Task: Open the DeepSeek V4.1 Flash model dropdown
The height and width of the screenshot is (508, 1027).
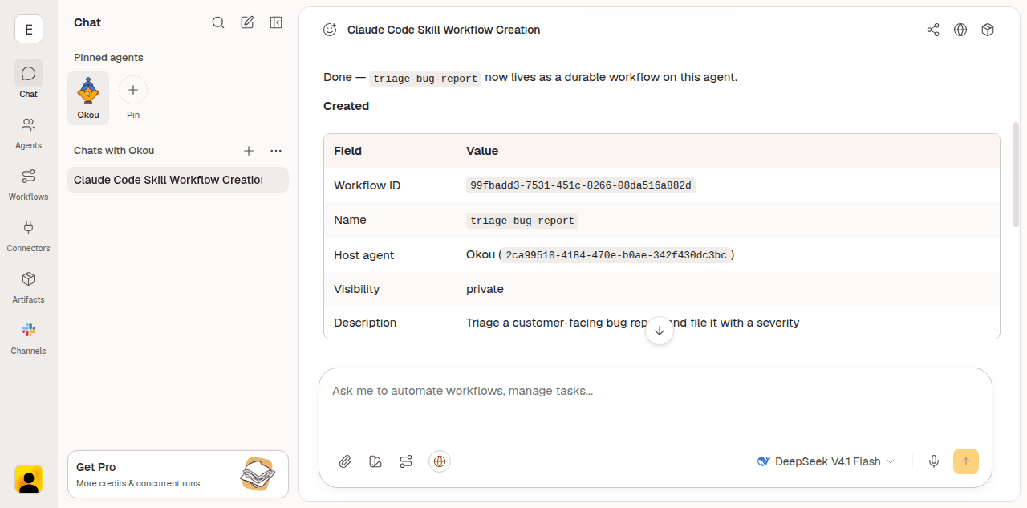Action: (826, 461)
